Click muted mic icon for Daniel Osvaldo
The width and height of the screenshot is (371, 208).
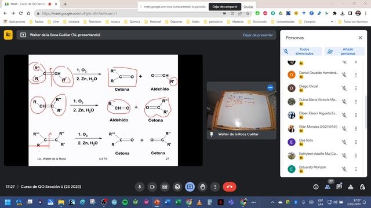tap(344, 75)
